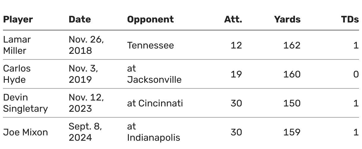Click the Tennessee opponent cell

pos(150,45)
